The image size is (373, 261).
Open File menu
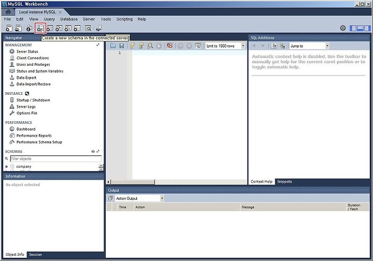[x=7, y=19]
